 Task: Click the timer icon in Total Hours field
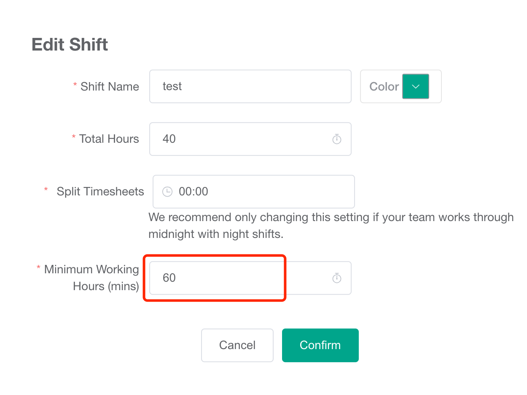point(336,139)
